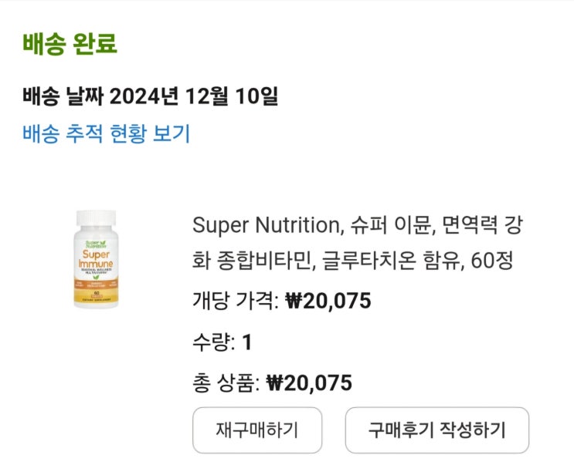The height and width of the screenshot is (475, 574).
Task: Open the 배송 추적 현황 보기 link
Action: [x=107, y=133]
